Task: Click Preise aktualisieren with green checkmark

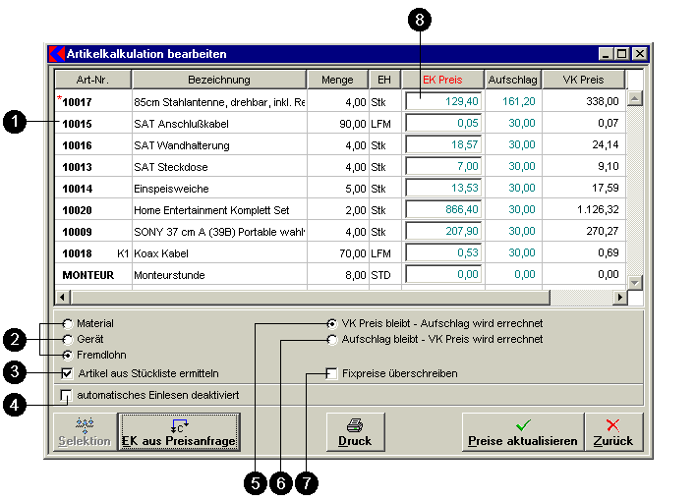Action: click(521, 431)
